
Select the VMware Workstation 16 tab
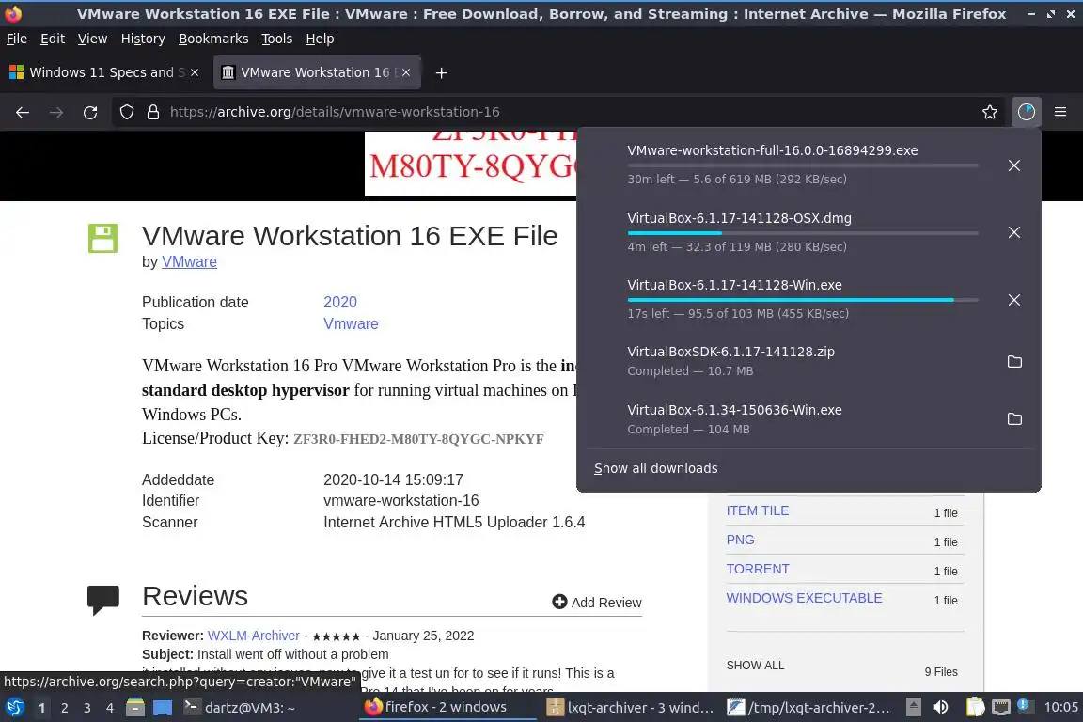pos(317,72)
